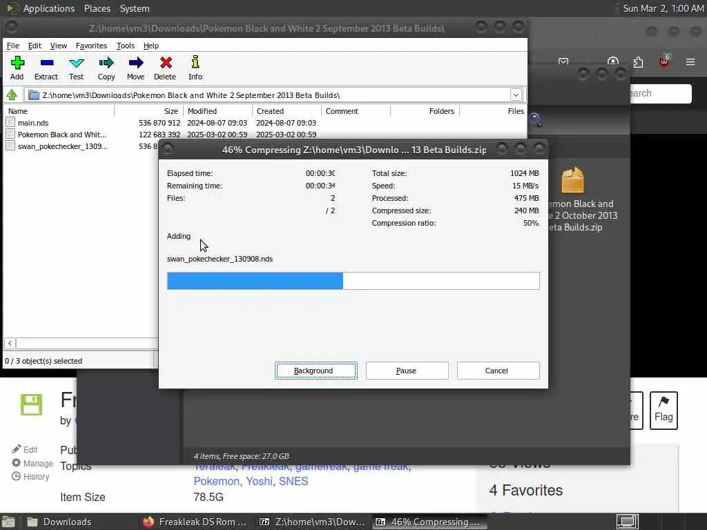Click the Edit link on the webpage
Screen dimensions: 707x530
(25, 449)
